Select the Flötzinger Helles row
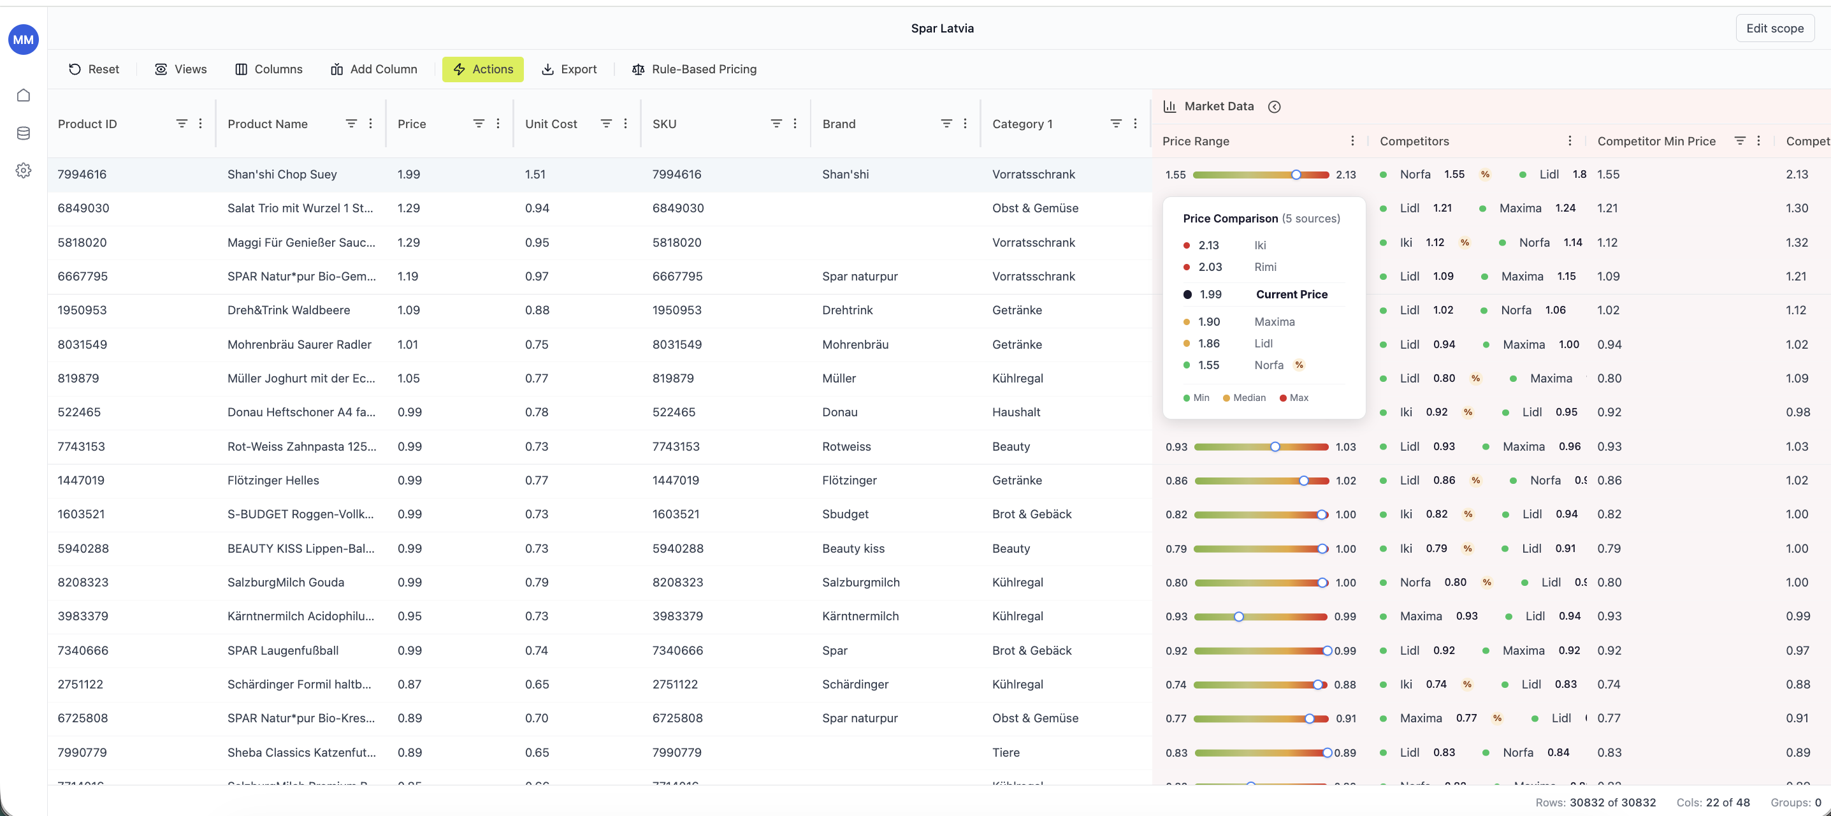The height and width of the screenshot is (816, 1831). tap(273, 481)
